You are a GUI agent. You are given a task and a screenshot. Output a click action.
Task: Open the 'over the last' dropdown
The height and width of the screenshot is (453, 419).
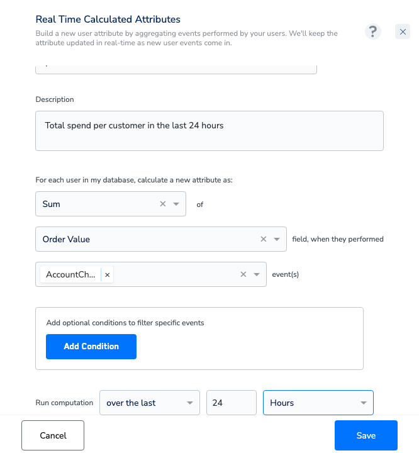[x=150, y=403]
